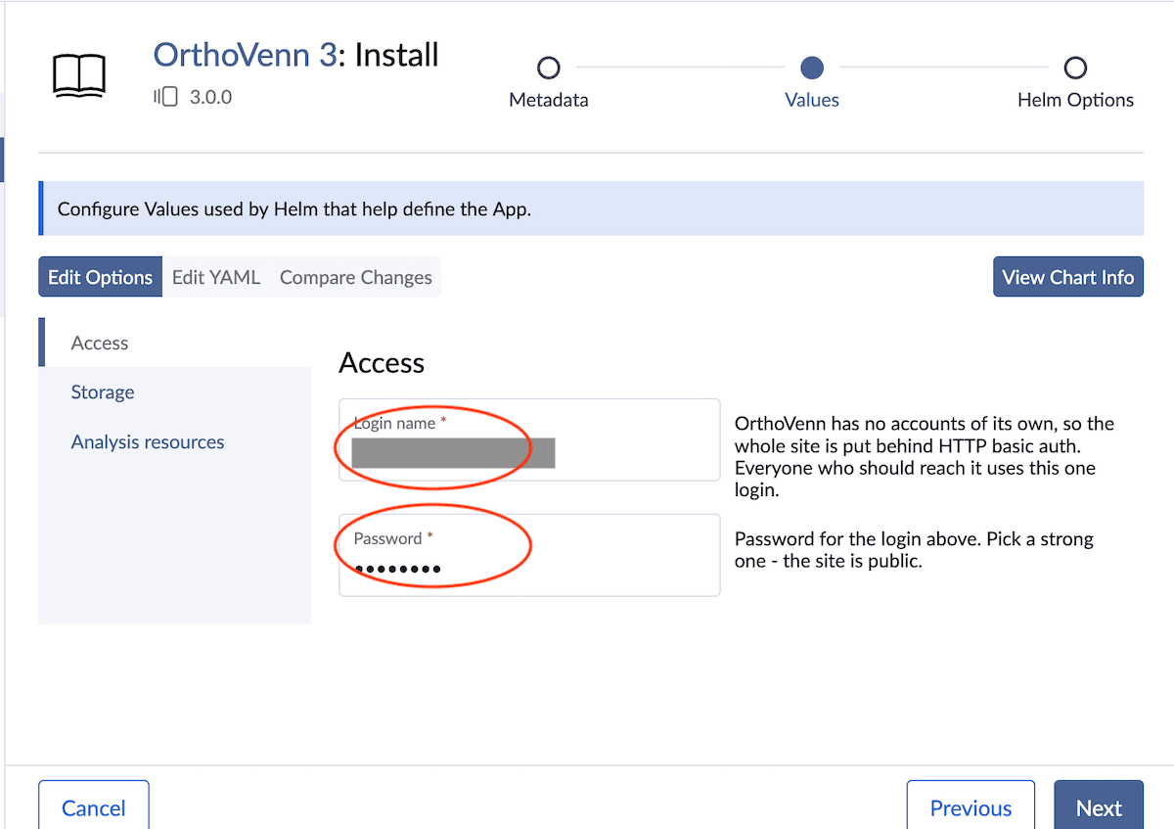Select the Values step circle

tap(812, 68)
